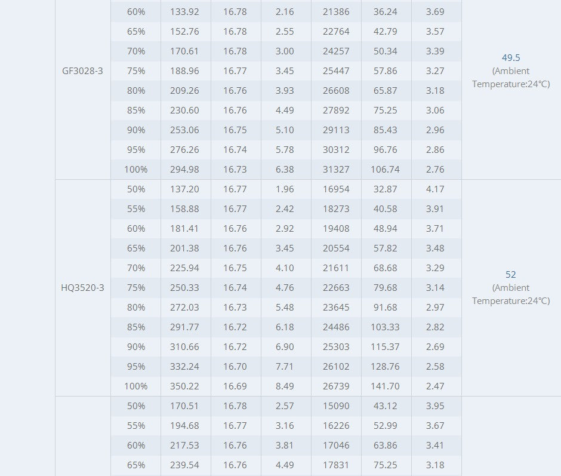This screenshot has height=476, width=561.
Task: Click the 8.49 cell
Action: [x=285, y=386]
